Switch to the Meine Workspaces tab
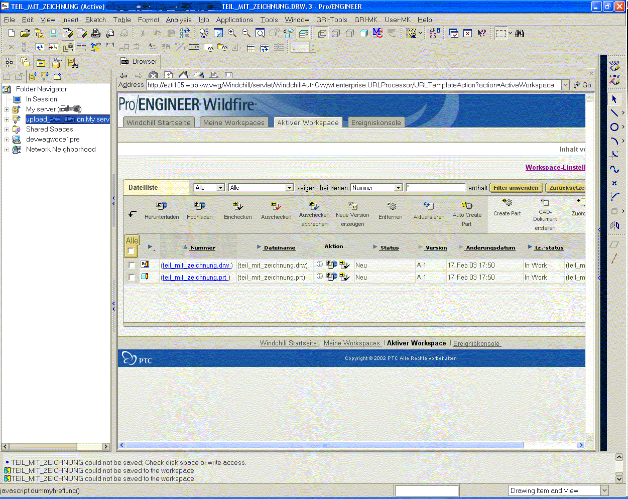Image resolution: width=628 pixels, height=499 pixels. (x=234, y=122)
